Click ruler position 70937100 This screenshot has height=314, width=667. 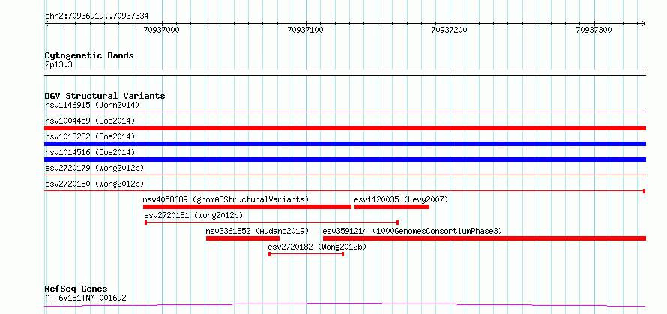click(306, 30)
